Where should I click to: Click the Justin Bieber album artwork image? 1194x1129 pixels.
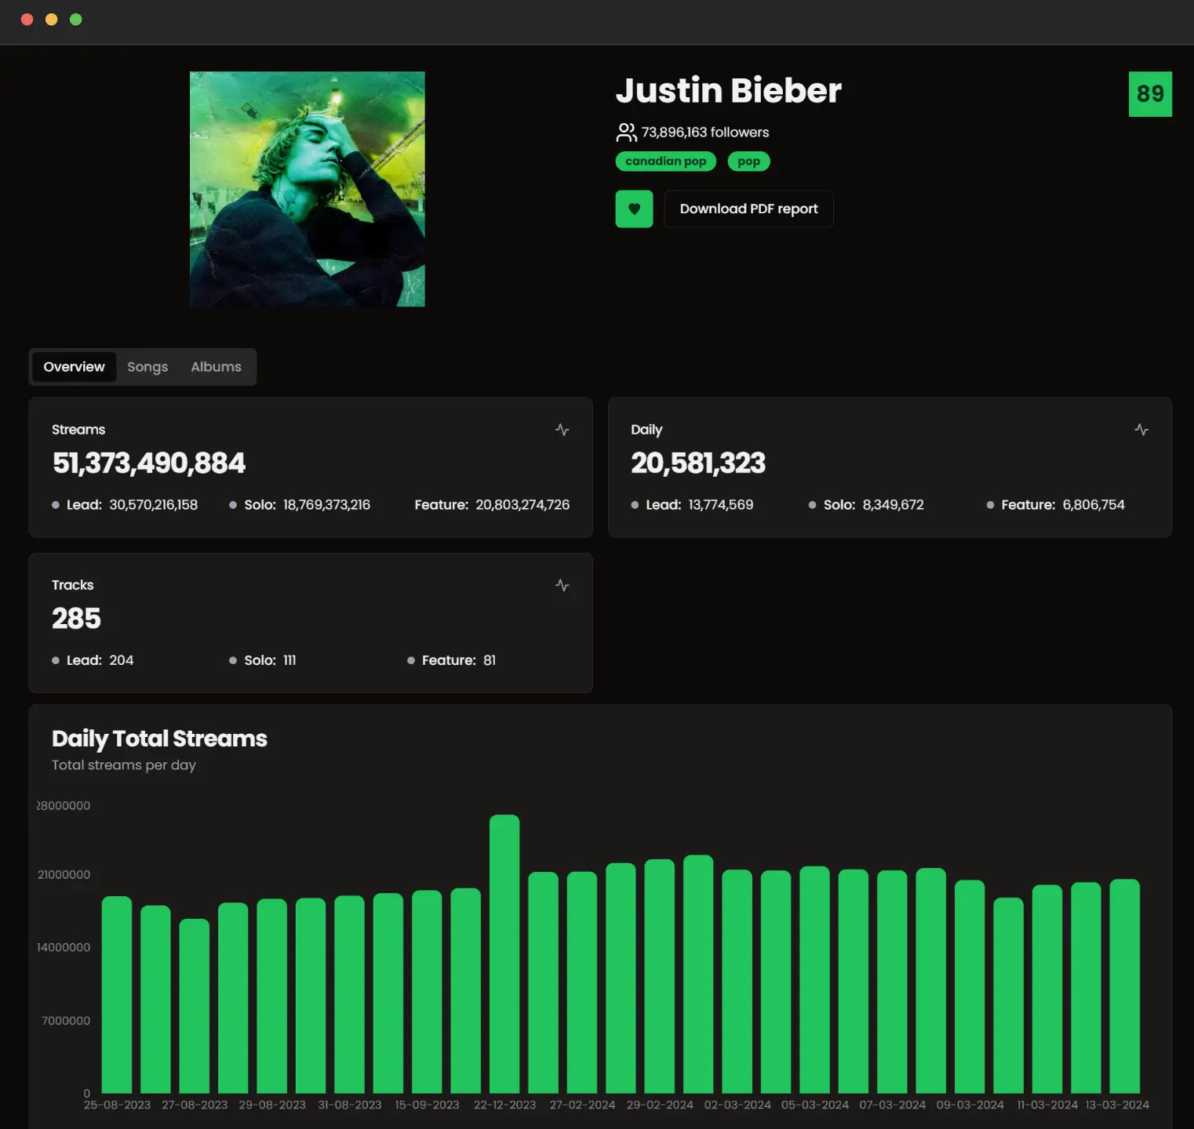point(308,189)
